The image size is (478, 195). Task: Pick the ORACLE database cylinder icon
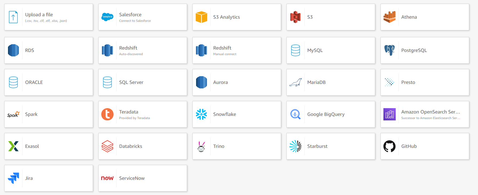click(13, 82)
